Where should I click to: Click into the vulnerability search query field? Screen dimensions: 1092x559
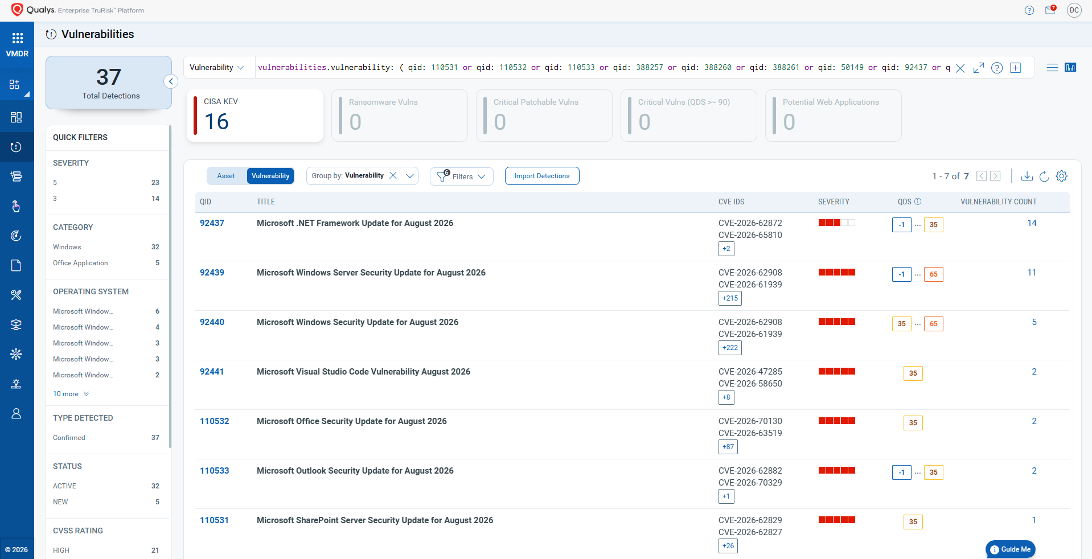pyautogui.click(x=604, y=67)
